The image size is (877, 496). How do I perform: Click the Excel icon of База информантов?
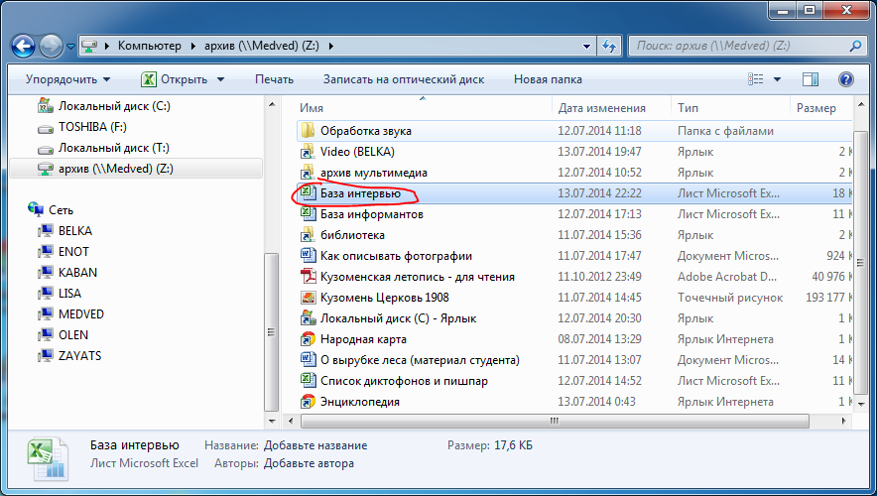tap(308, 214)
